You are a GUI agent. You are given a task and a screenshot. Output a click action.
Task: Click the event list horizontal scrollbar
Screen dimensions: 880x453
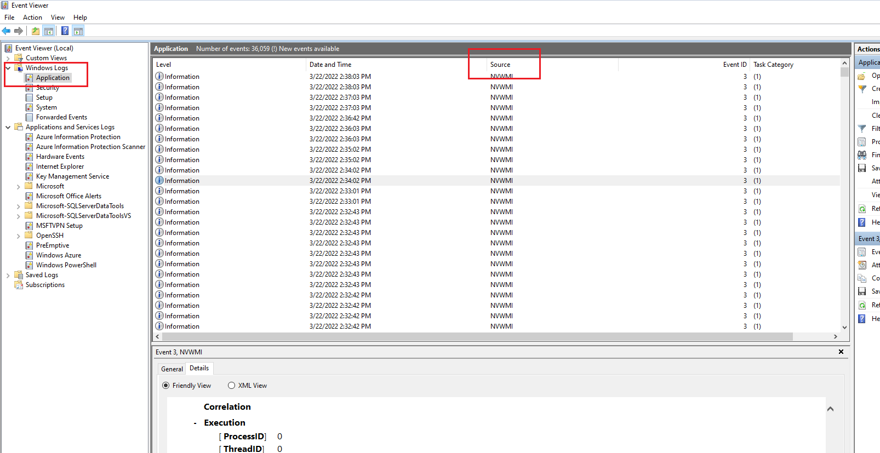click(x=477, y=336)
